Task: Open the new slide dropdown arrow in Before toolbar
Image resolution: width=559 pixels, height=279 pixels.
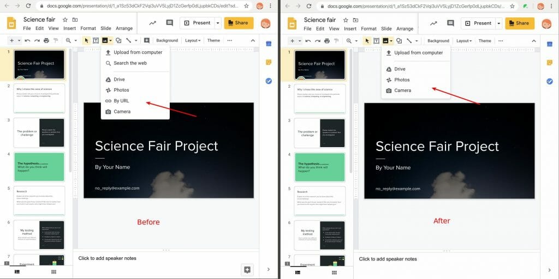Action: click(19, 40)
